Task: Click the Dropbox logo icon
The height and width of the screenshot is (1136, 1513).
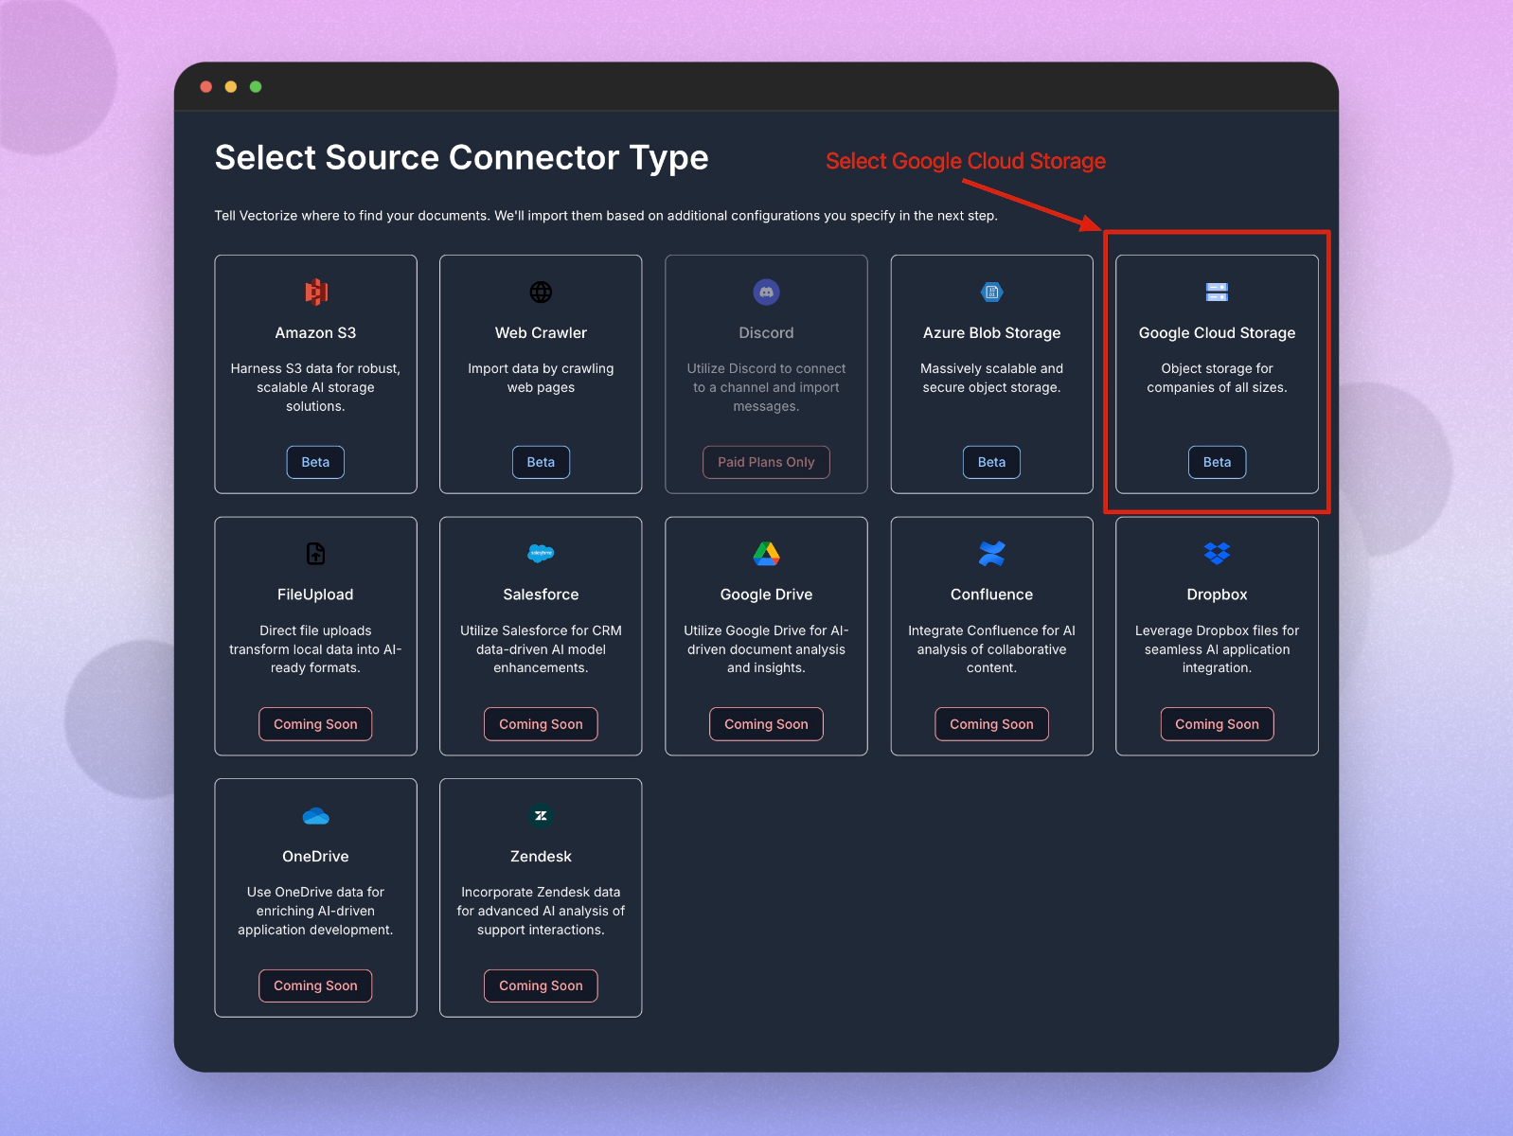Action: (1217, 554)
